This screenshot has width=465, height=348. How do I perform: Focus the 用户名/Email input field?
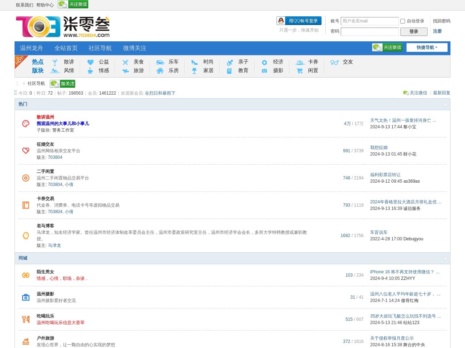coord(369,21)
